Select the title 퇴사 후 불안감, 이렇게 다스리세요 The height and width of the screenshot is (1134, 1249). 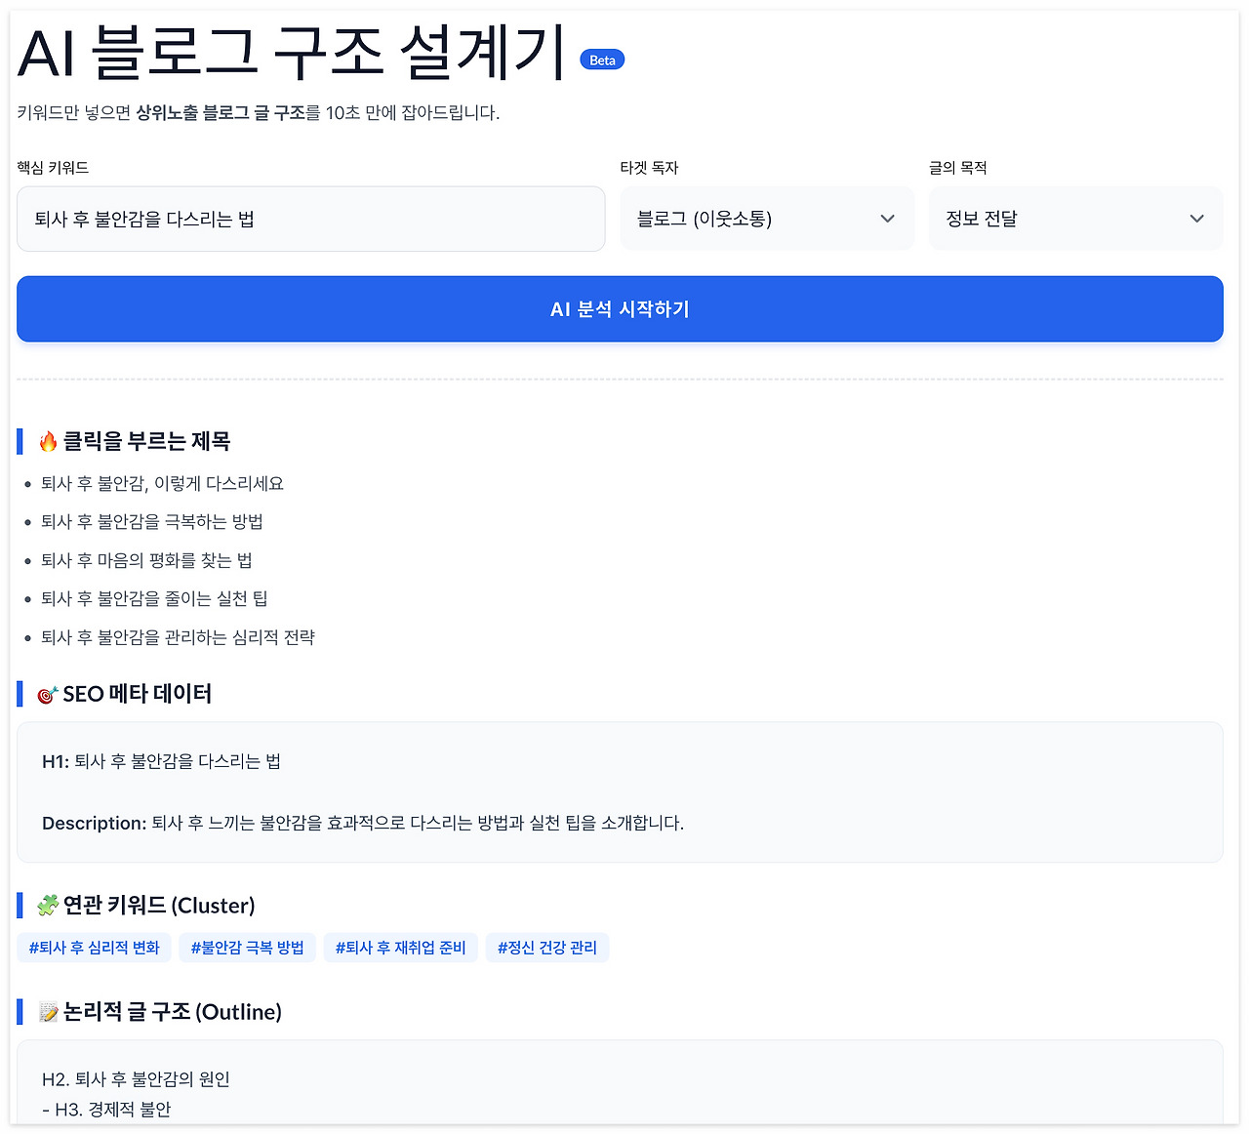click(162, 482)
